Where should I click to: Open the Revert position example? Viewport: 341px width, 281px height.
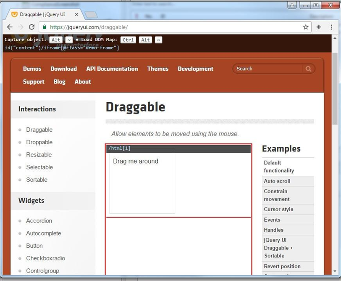click(282, 266)
